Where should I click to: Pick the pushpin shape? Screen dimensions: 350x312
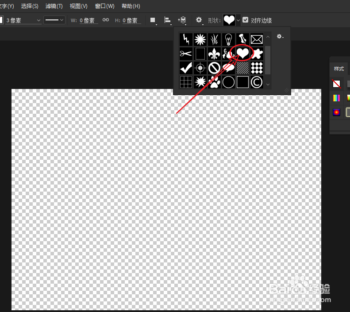[x=242, y=39]
